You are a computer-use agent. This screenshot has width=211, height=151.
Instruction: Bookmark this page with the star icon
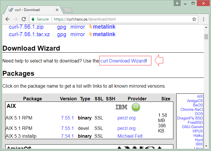point(194,19)
